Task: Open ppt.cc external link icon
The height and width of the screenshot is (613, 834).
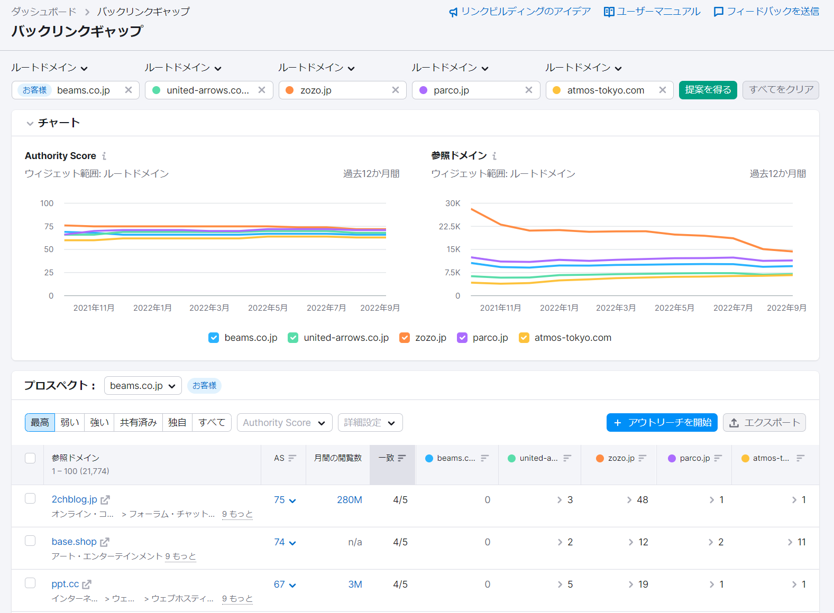Action: coord(87,584)
